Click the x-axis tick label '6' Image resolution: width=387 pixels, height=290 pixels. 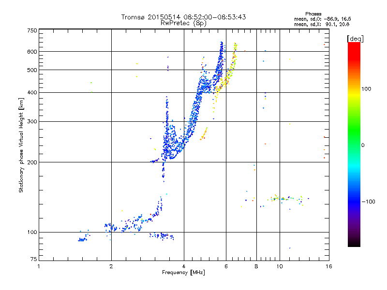pyautogui.click(x=226, y=266)
